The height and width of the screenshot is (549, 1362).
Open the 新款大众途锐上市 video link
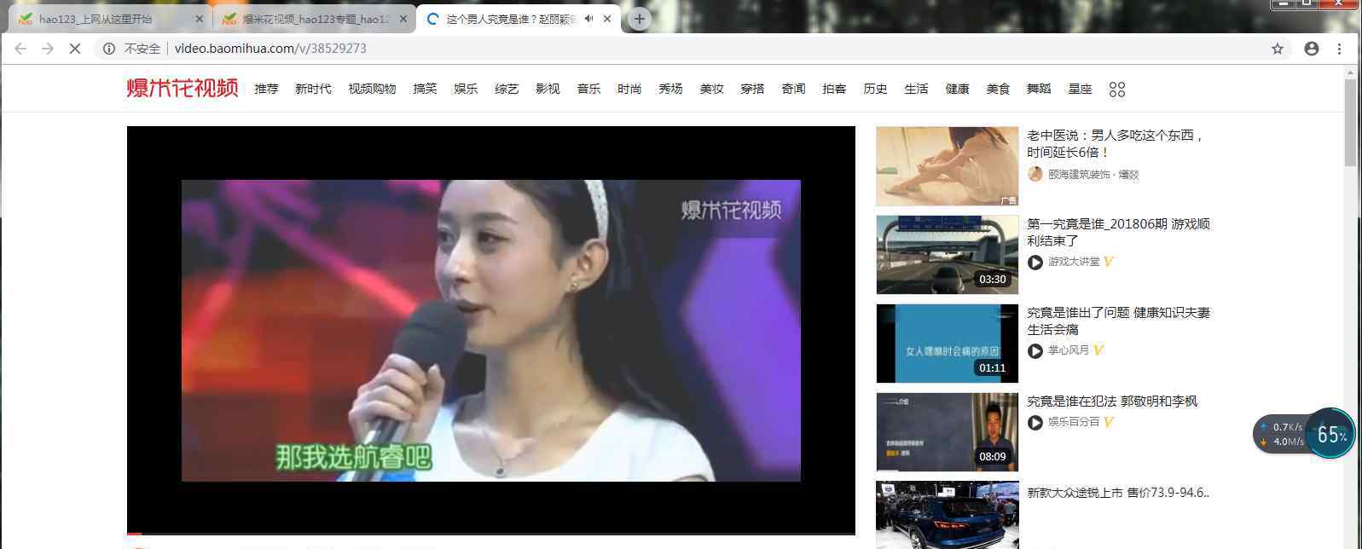click(1117, 493)
